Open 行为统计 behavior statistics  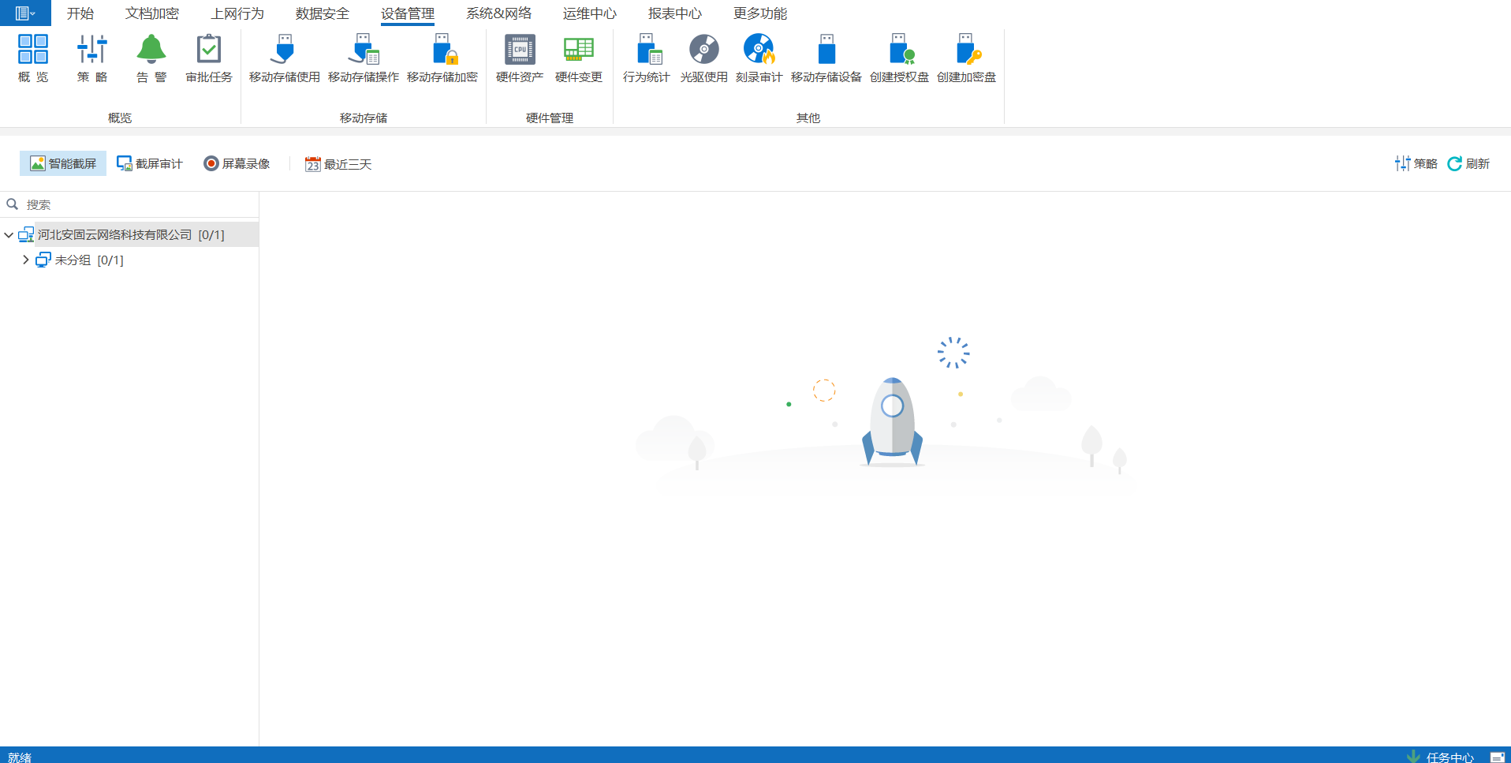(647, 58)
